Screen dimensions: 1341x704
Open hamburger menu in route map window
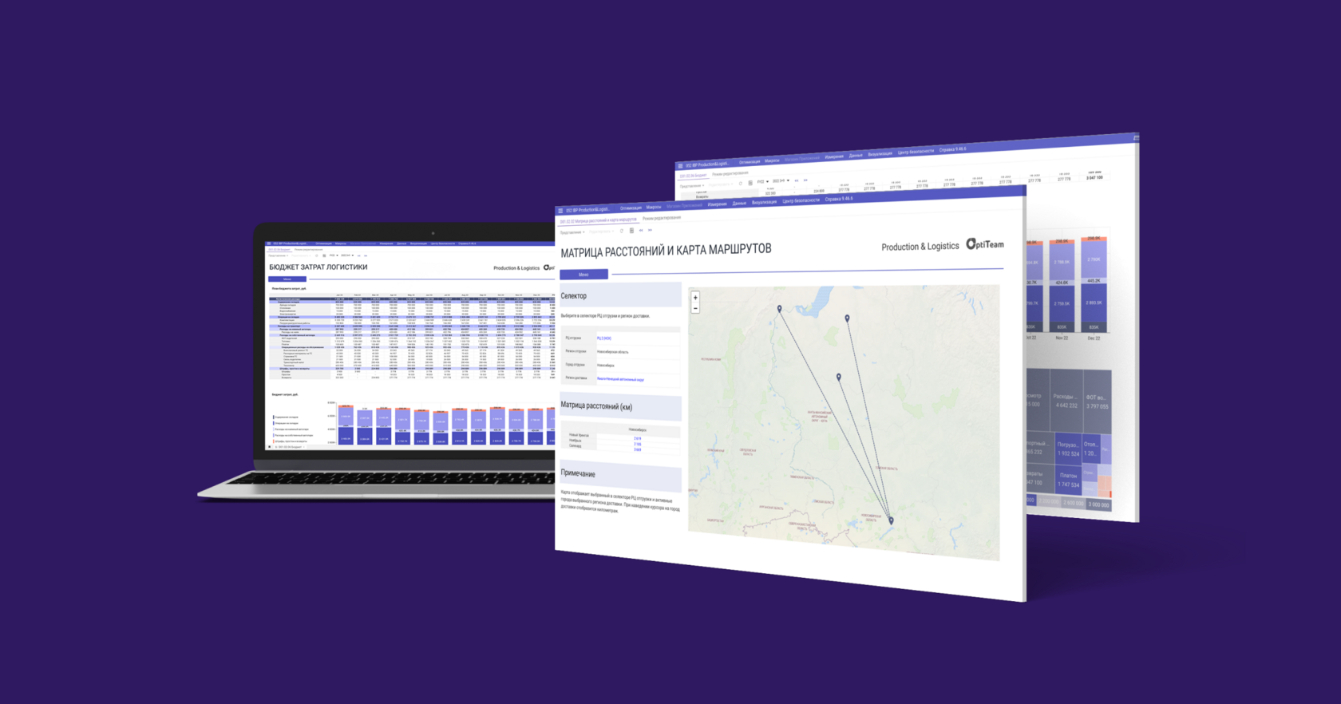(x=560, y=211)
